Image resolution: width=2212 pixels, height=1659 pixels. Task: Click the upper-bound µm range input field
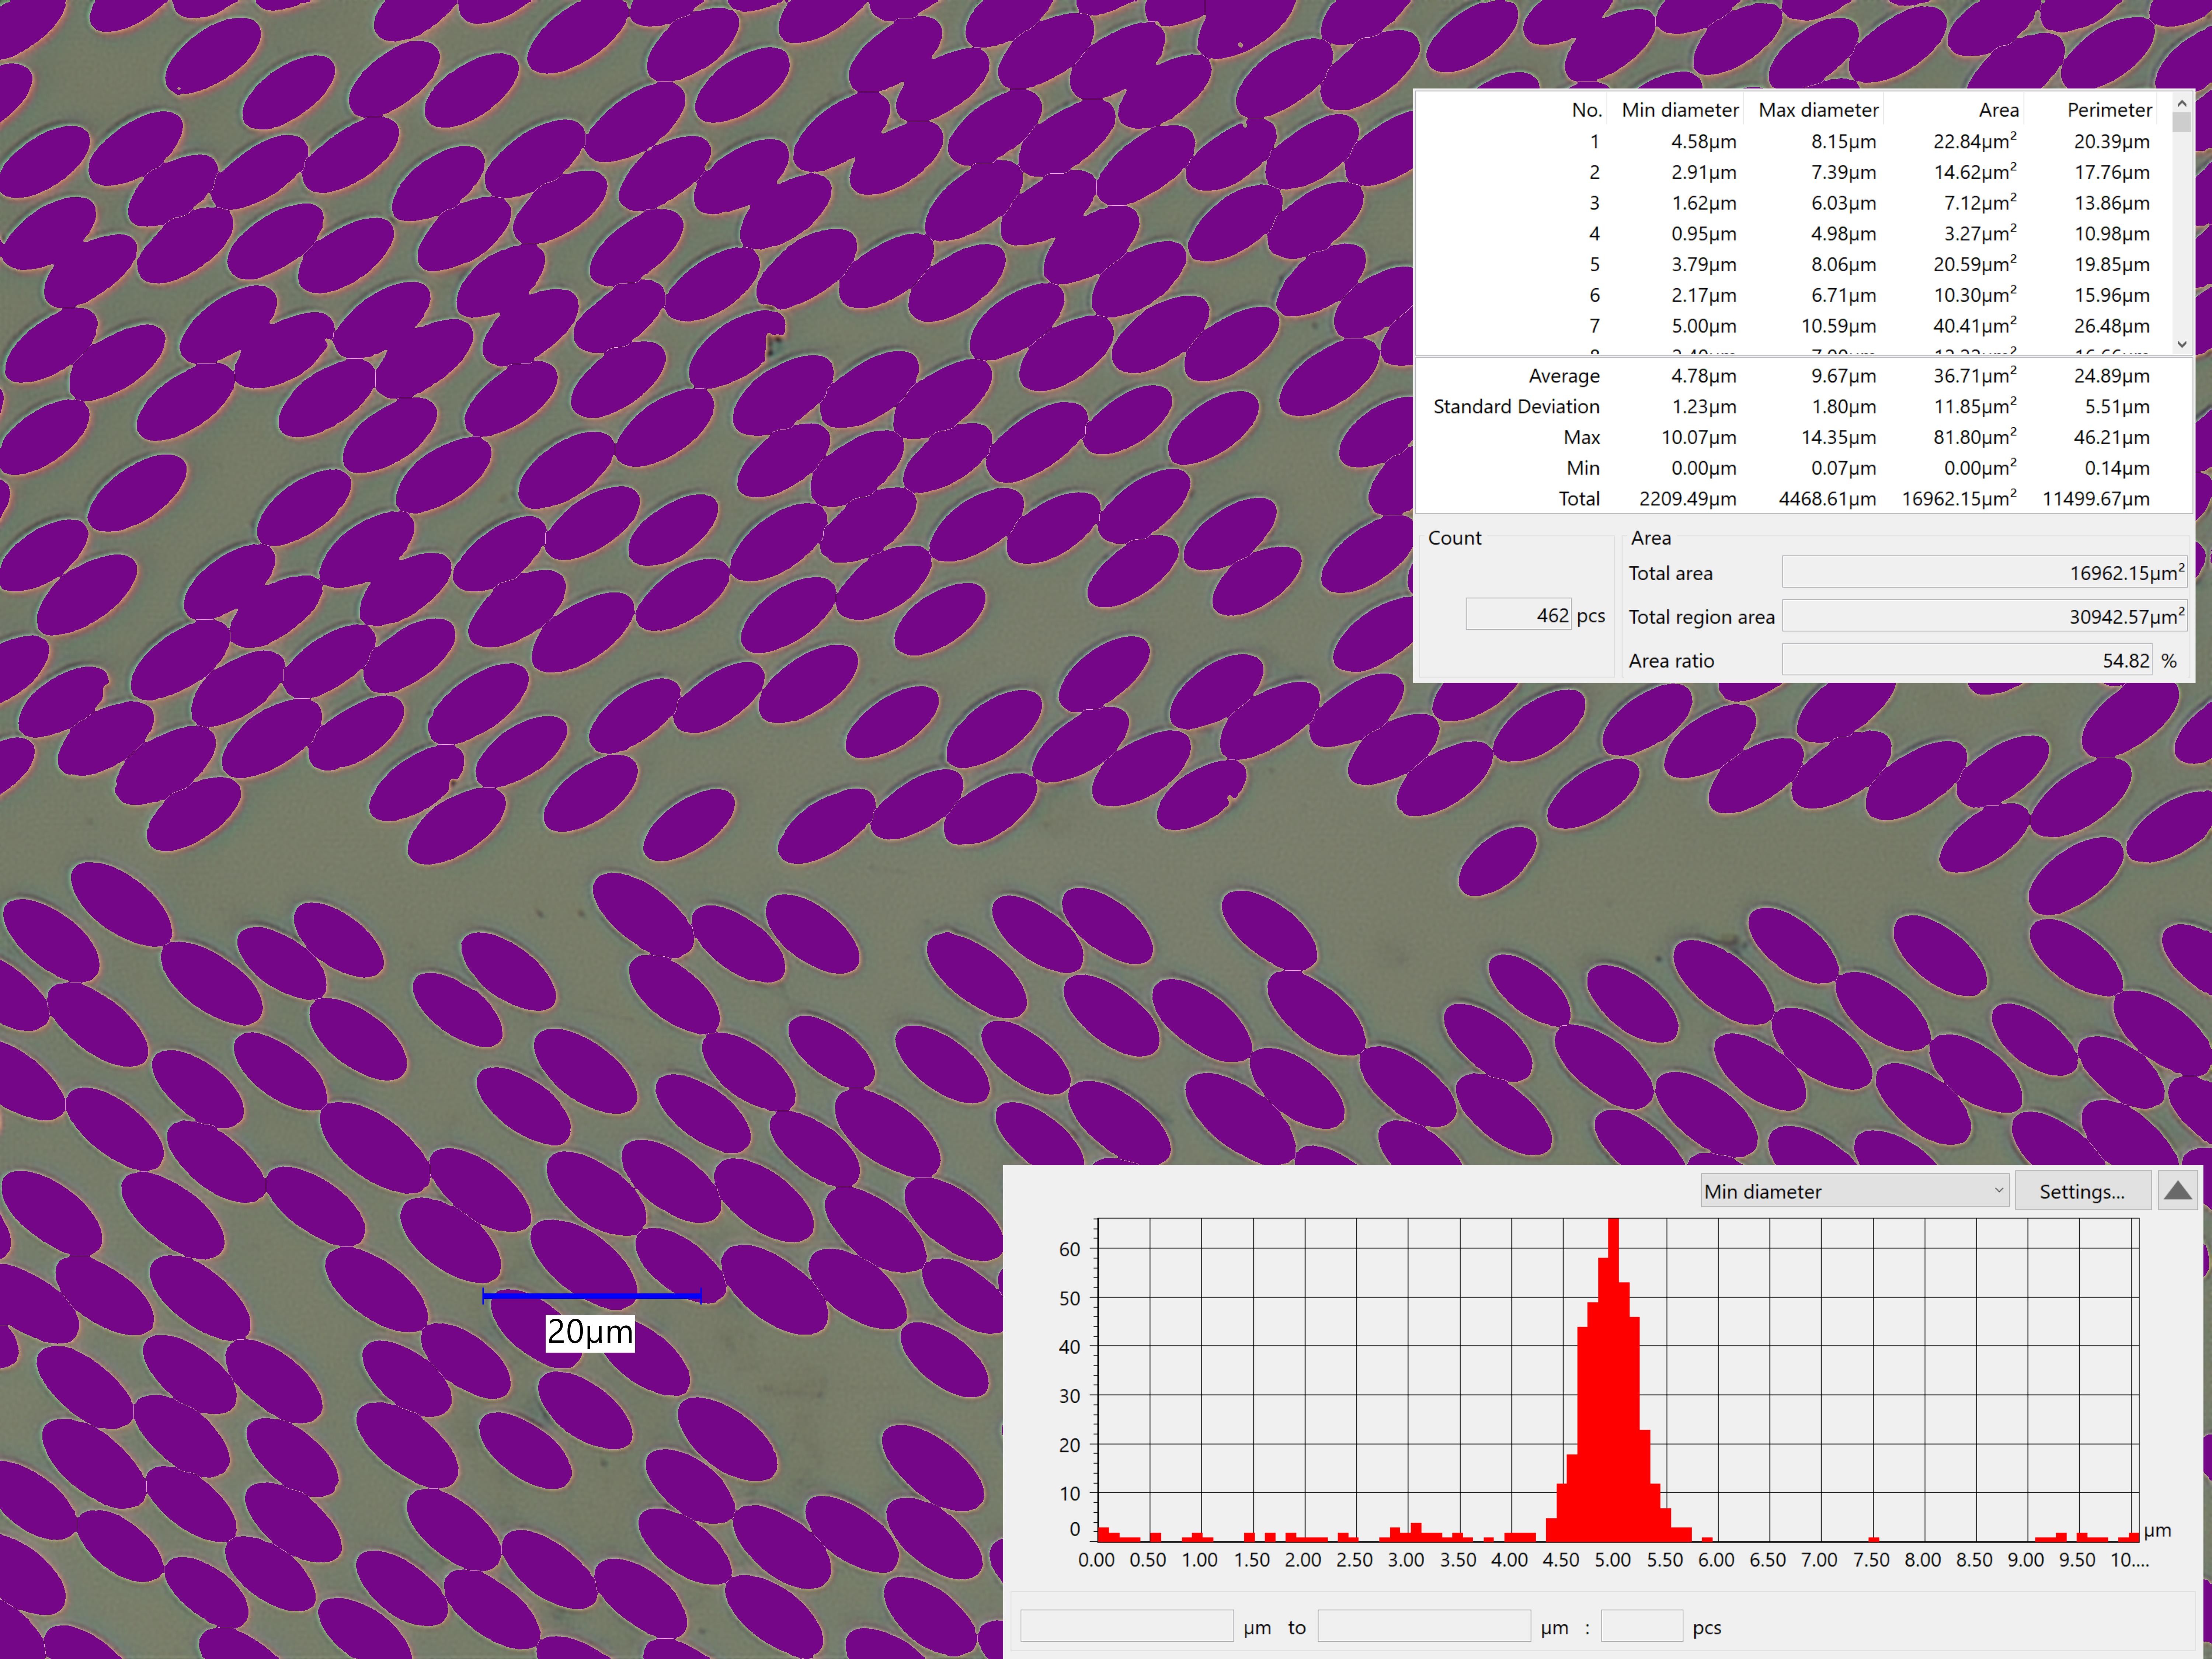pos(1424,1626)
